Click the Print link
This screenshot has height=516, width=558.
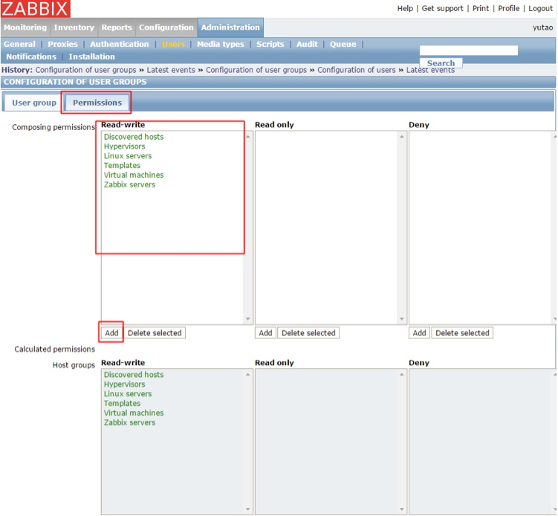pyautogui.click(x=481, y=8)
